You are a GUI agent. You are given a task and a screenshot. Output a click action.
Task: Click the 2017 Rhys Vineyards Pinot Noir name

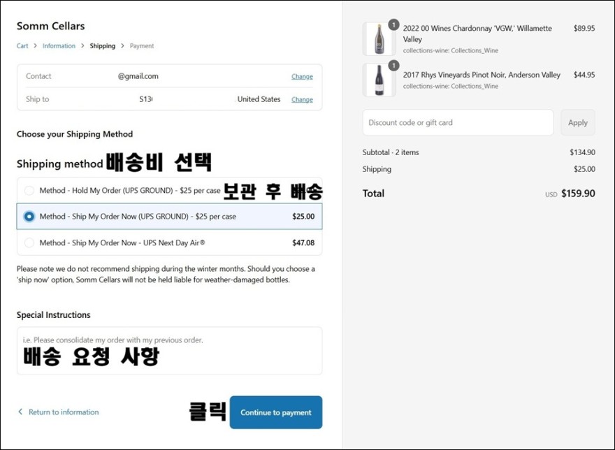pyautogui.click(x=482, y=75)
